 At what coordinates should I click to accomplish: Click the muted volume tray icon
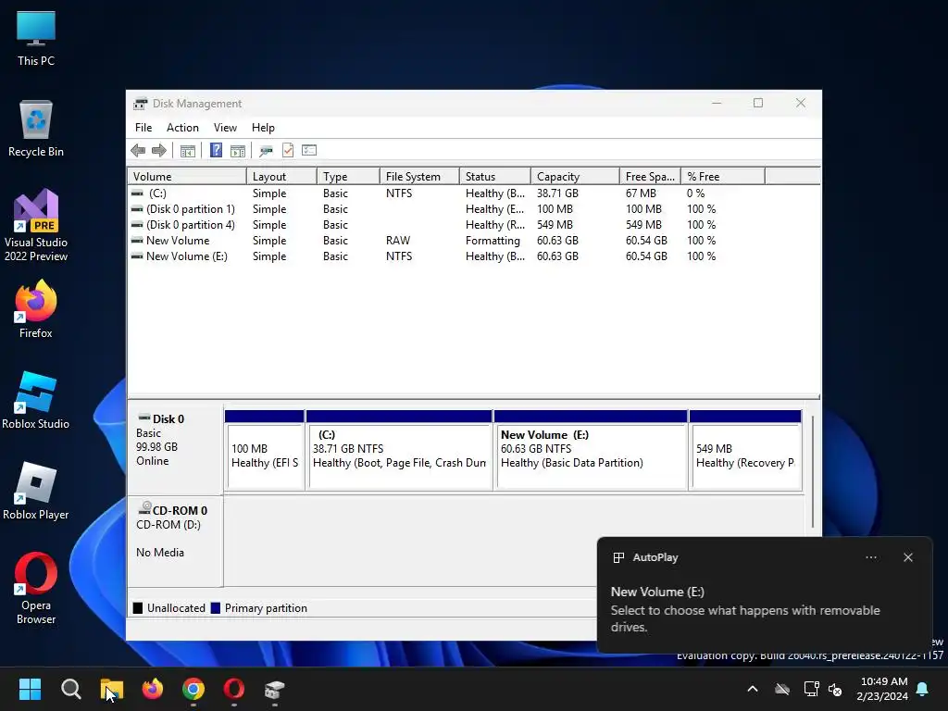coord(836,689)
